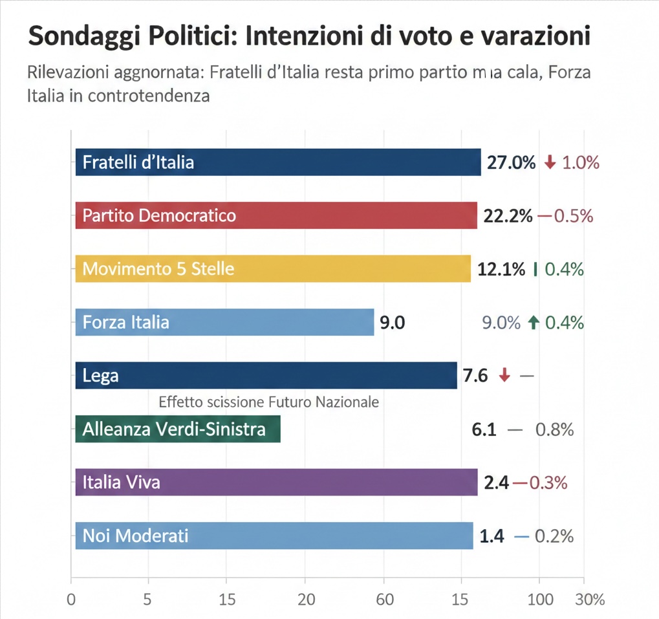Viewport: 659px width, 619px height.
Task: Click the "Effetto scissione Futuro Nazionale" annotation
Action: tap(268, 402)
